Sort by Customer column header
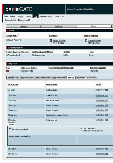This screenshot has width=113, height=163. [53, 36]
